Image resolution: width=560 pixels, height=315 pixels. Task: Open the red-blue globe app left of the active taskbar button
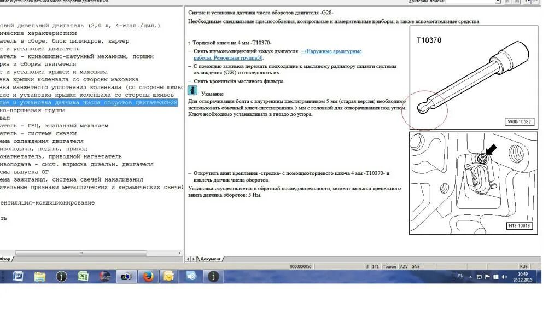(104, 276)
